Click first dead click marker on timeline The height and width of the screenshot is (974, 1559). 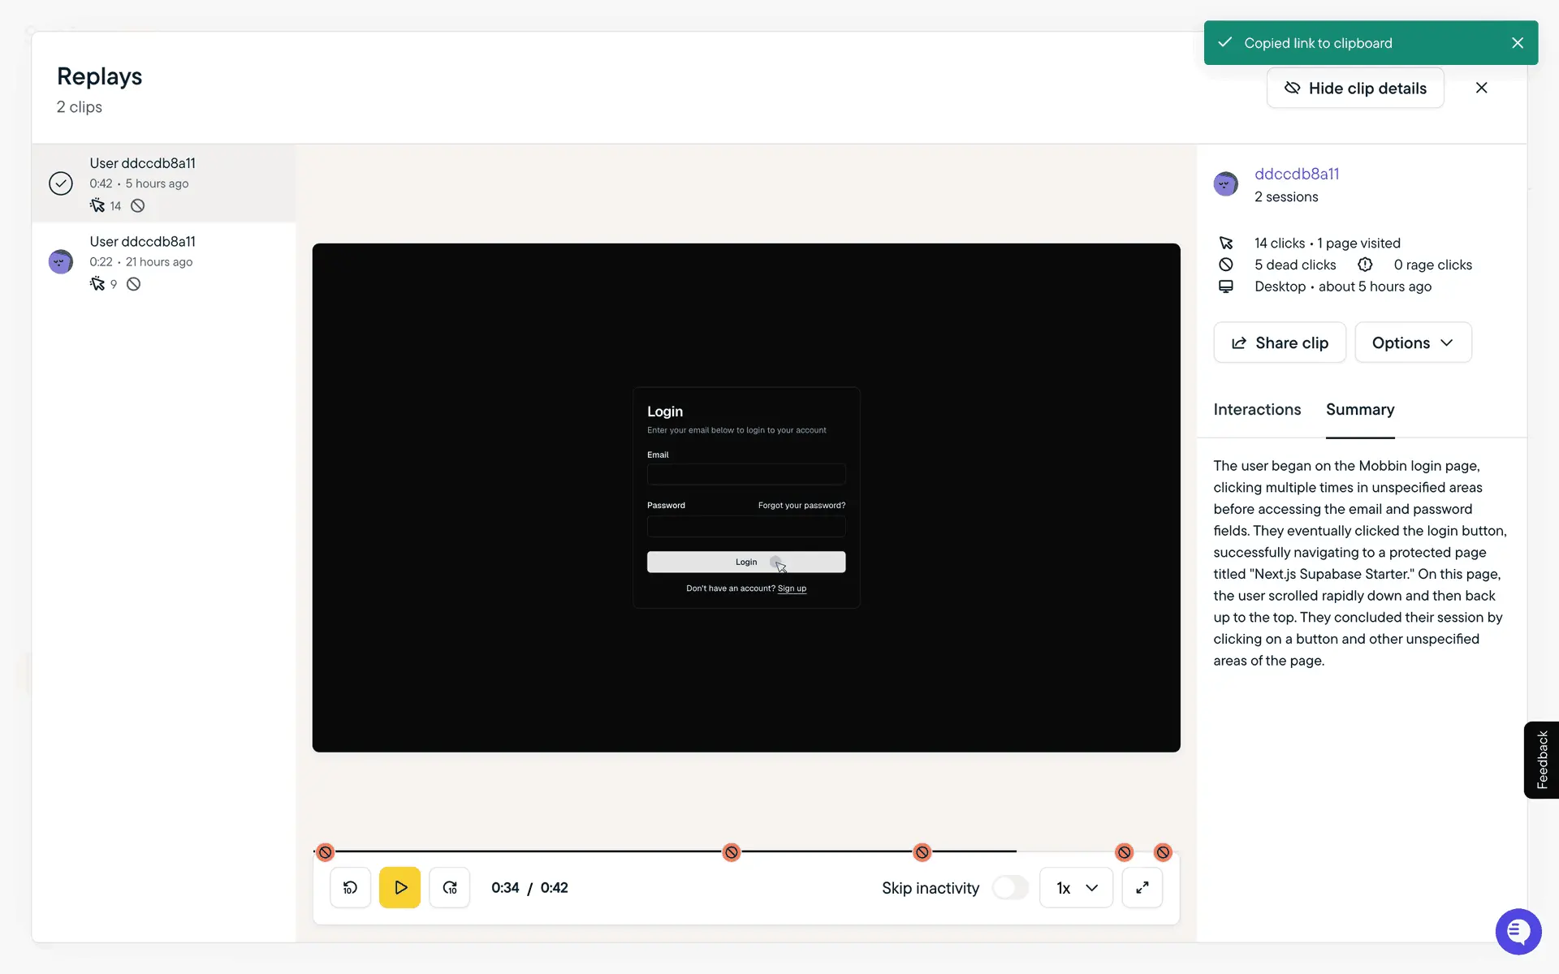(x=325, y=852)
